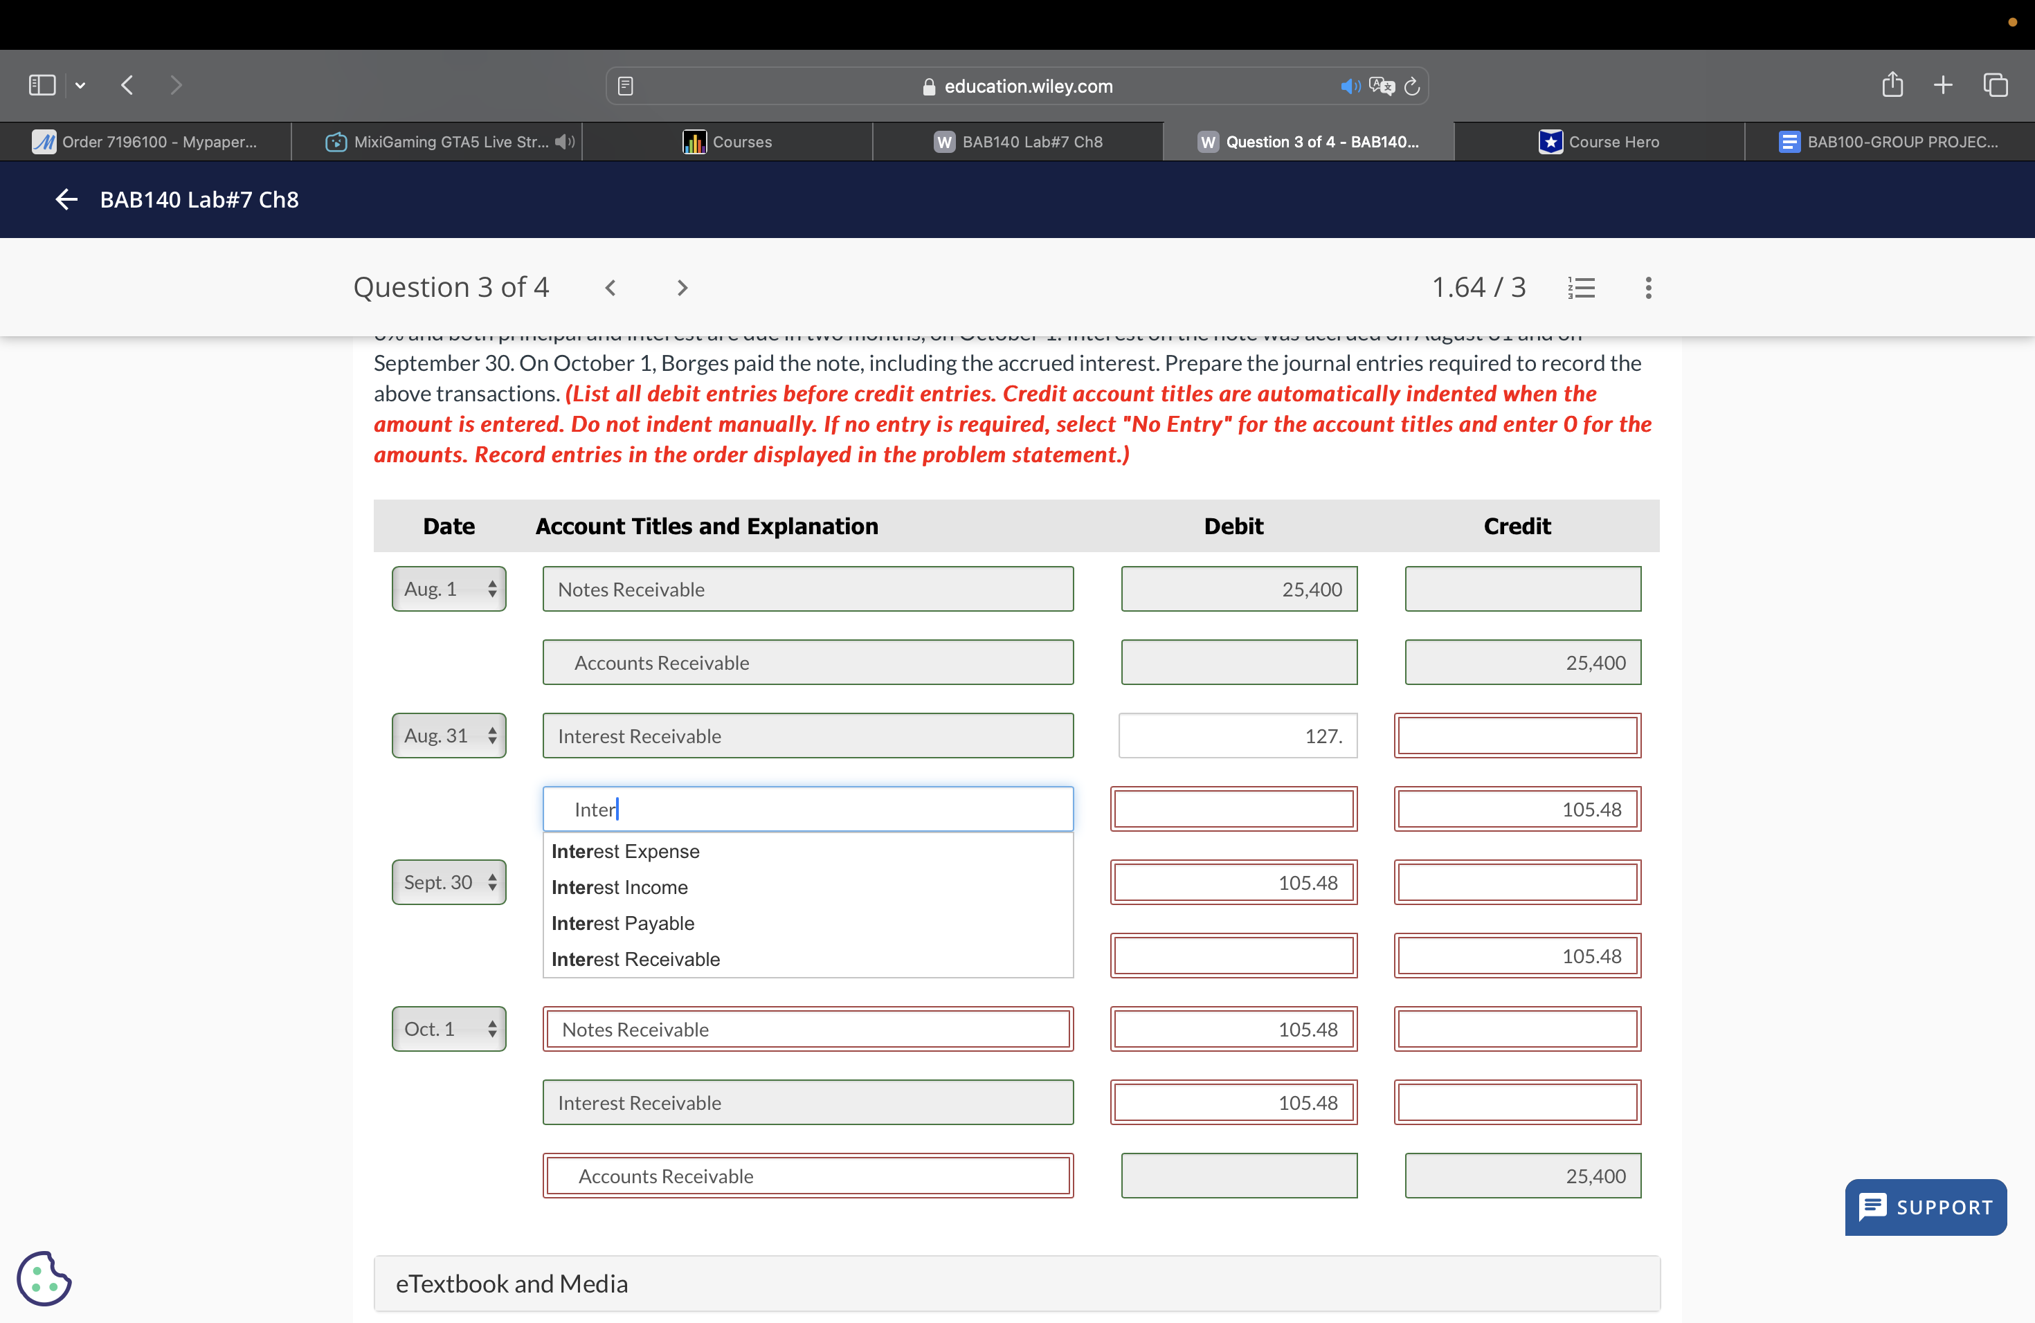Mute audio via address bar speaker icon

click(1349, 86)
